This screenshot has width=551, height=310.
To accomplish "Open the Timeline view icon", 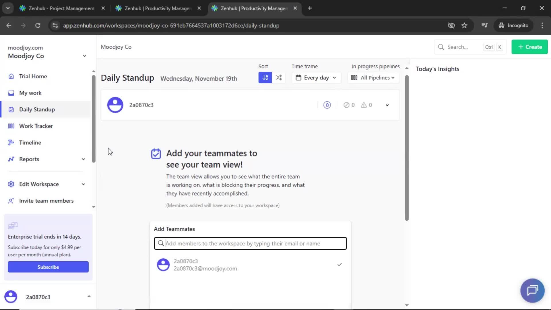I will point(11,142).
